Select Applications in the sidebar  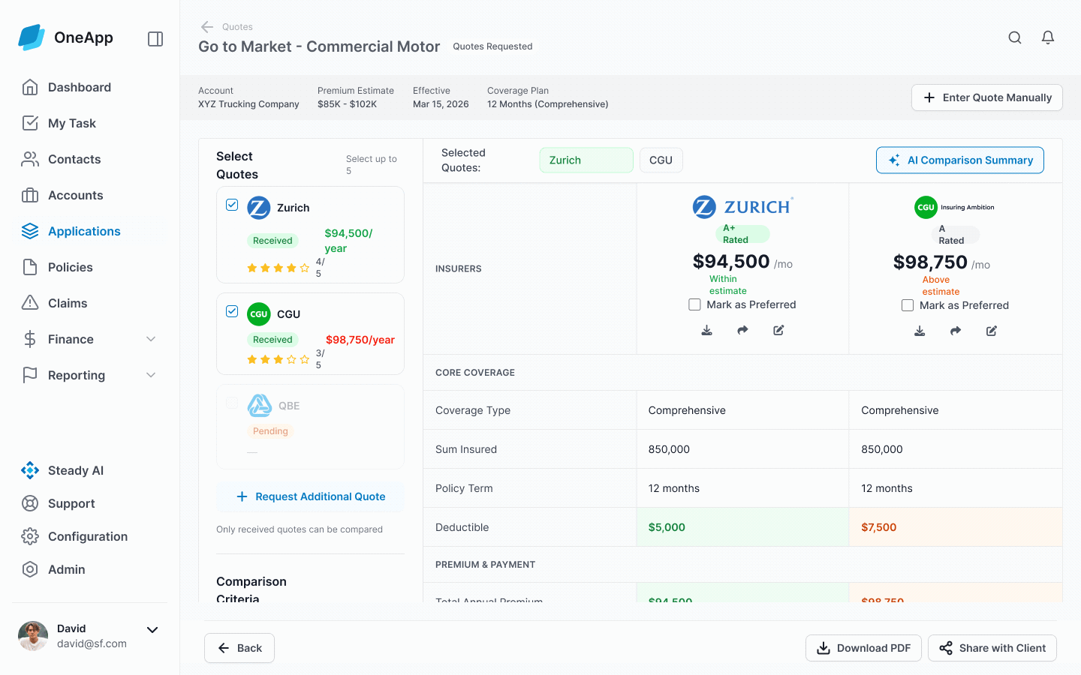point(89,231)
